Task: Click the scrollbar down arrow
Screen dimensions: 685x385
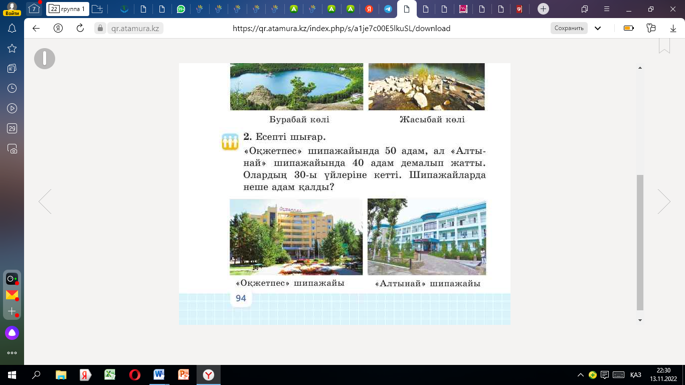Action: click(640, 320)
